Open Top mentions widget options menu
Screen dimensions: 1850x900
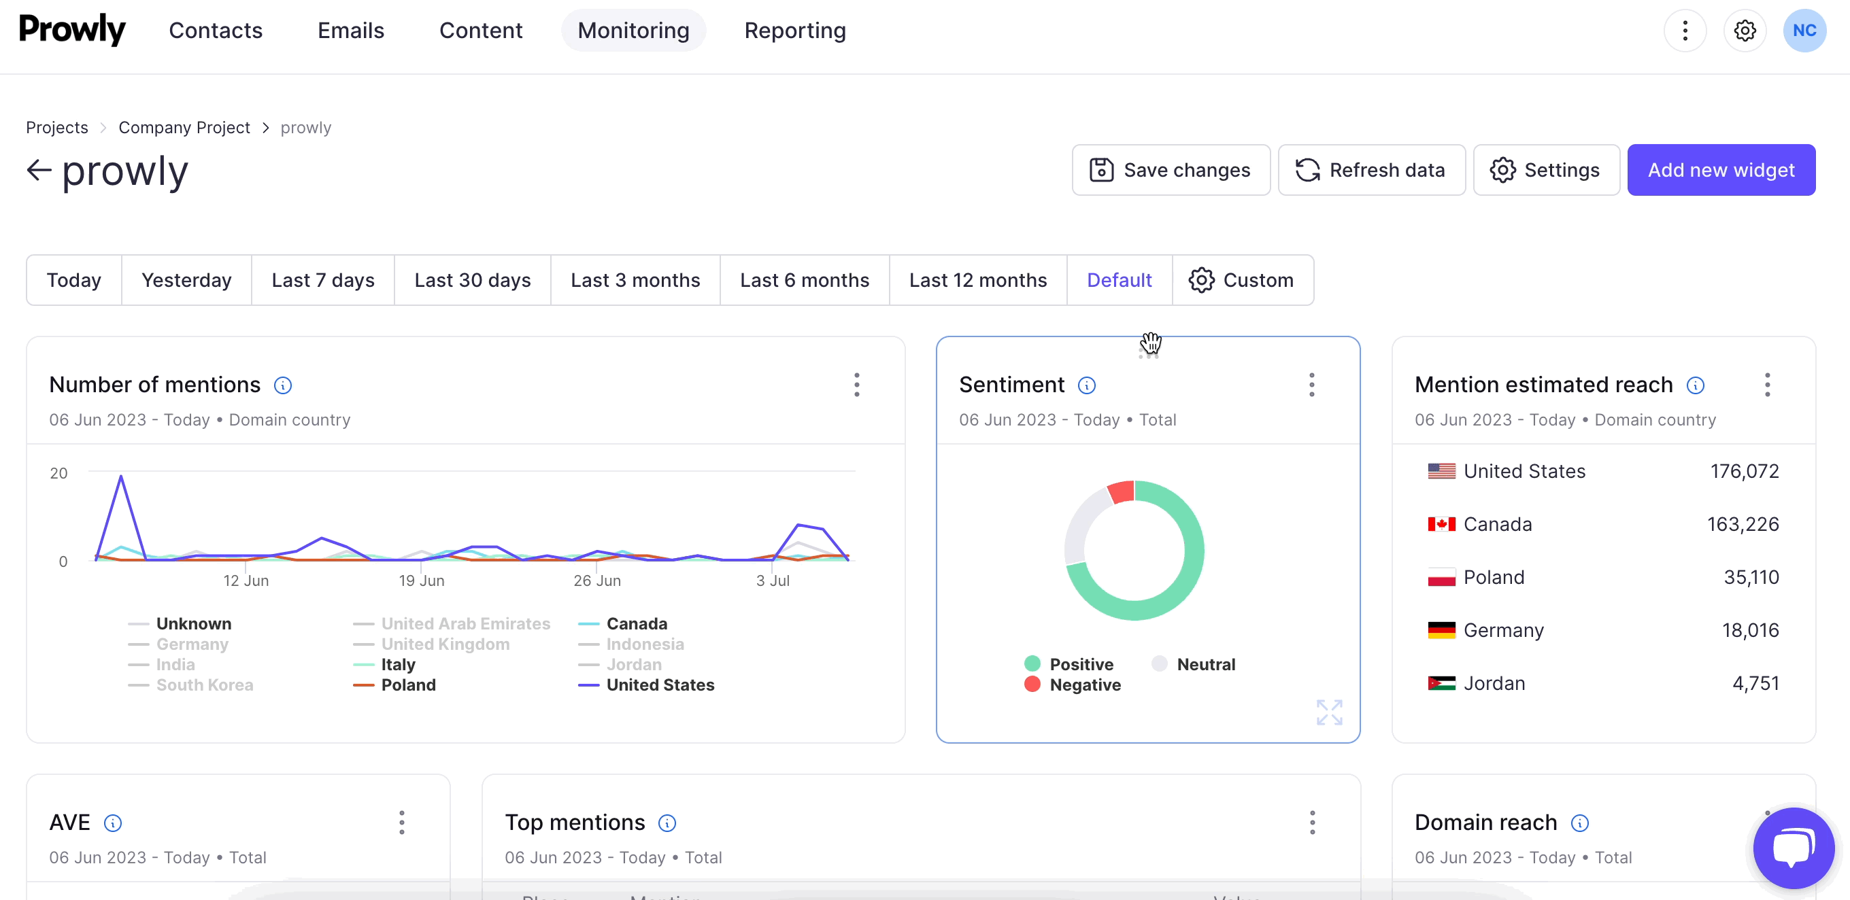1311,823
